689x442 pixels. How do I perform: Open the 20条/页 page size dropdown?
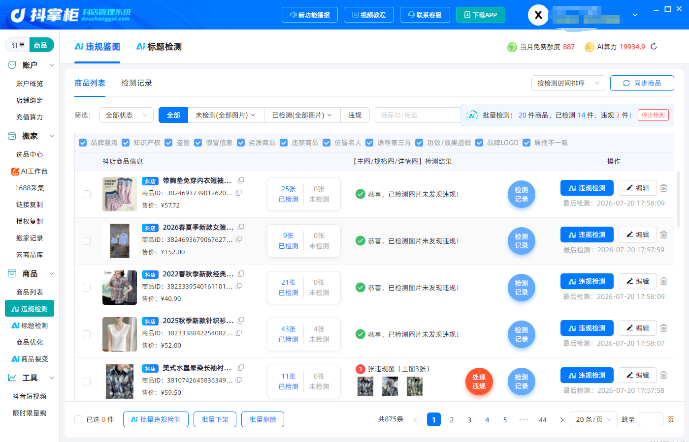[593, 419]
